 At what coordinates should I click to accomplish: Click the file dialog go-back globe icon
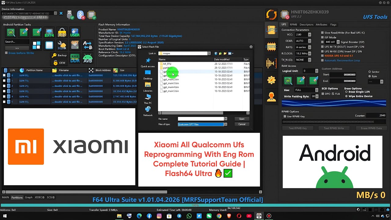[x=216, y=53]
